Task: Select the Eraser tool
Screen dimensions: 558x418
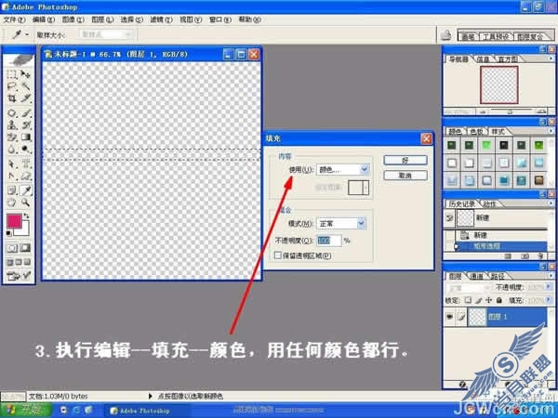Action: [12, 137]
